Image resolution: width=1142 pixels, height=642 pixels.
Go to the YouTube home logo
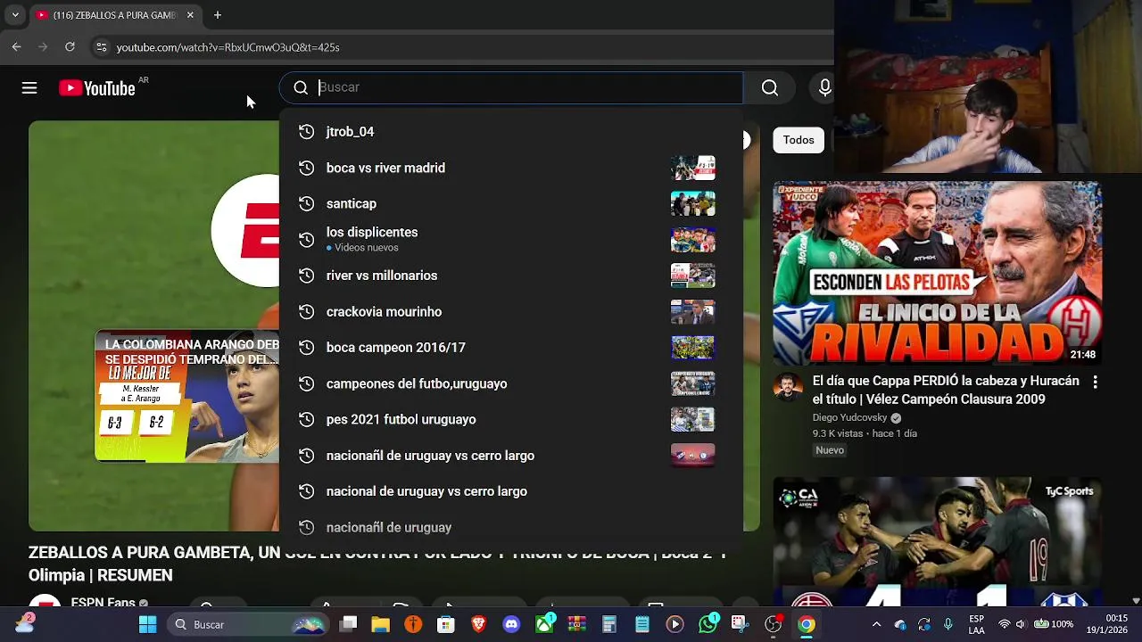point(97,87)
